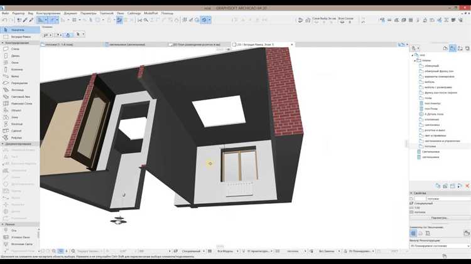Switch to the светильники (светильники) tab
The image size is (471, 264).
click(x=136, y=45)
